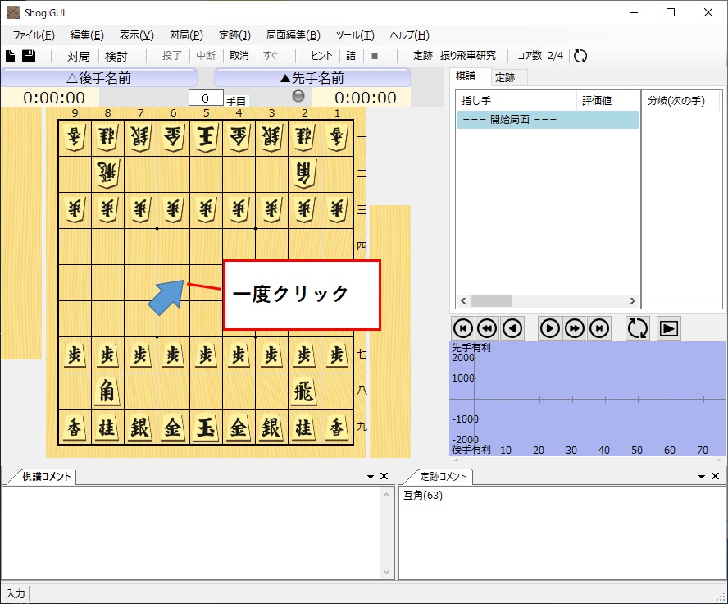Screen dimensions: 728x604
Task: Switch to the 棋譜 tab
Action: [466, 76]
